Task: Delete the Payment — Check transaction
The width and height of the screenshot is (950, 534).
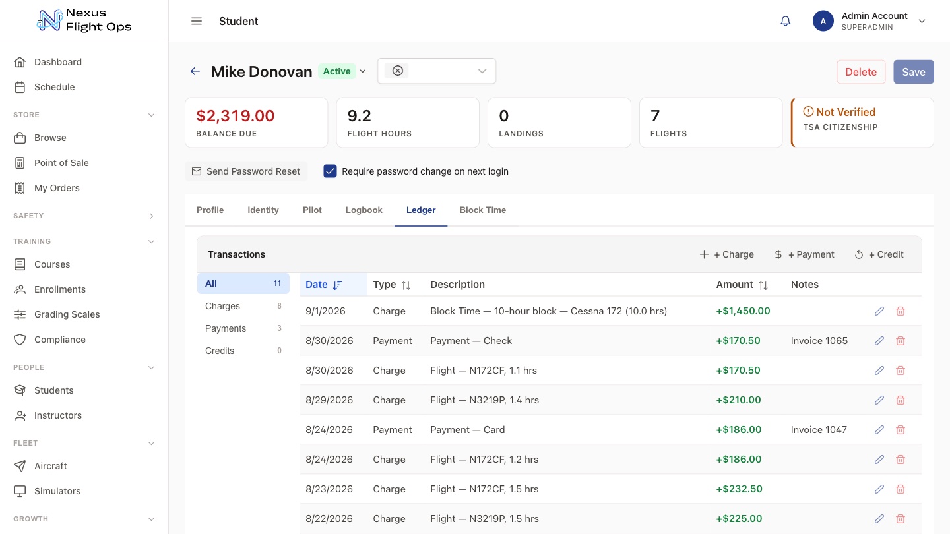Action: click(901, 341)
